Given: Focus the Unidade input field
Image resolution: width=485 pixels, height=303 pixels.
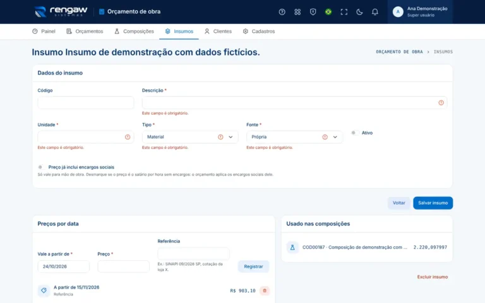Looking at the screenshot, I should [86, 137].
